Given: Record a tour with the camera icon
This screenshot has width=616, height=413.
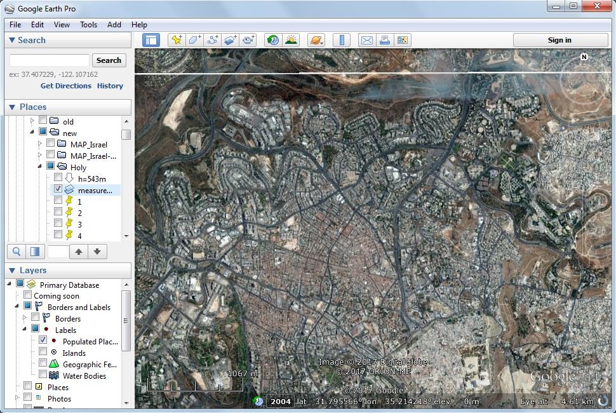Looking at the screenshot, I should [248, 40].
